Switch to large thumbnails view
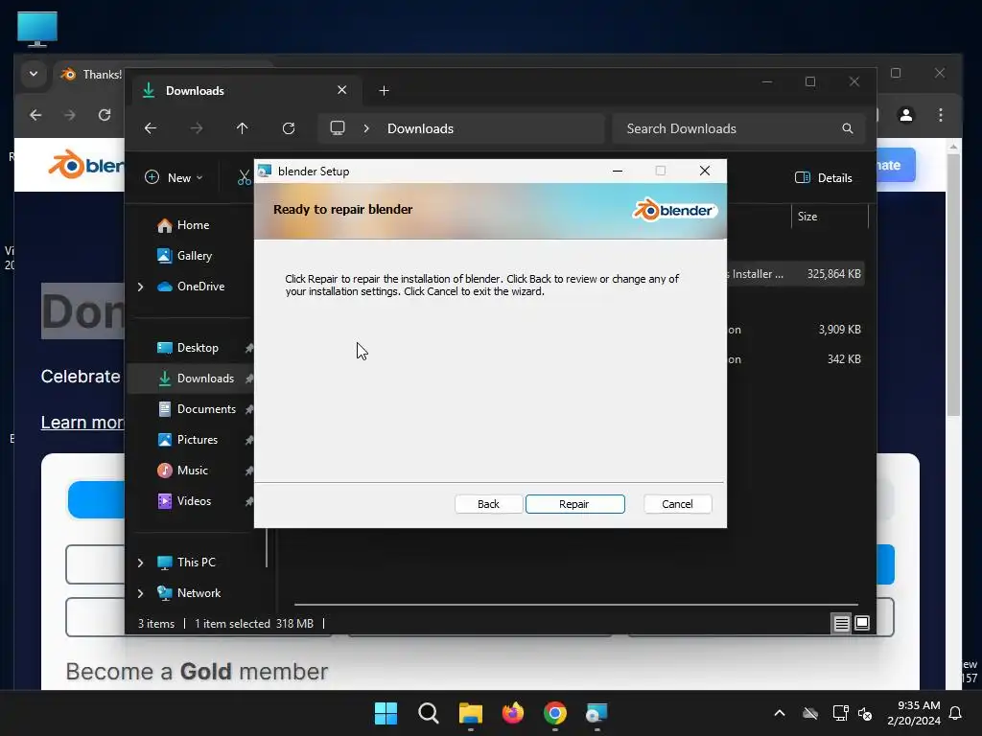 click(x=862, y=623)
